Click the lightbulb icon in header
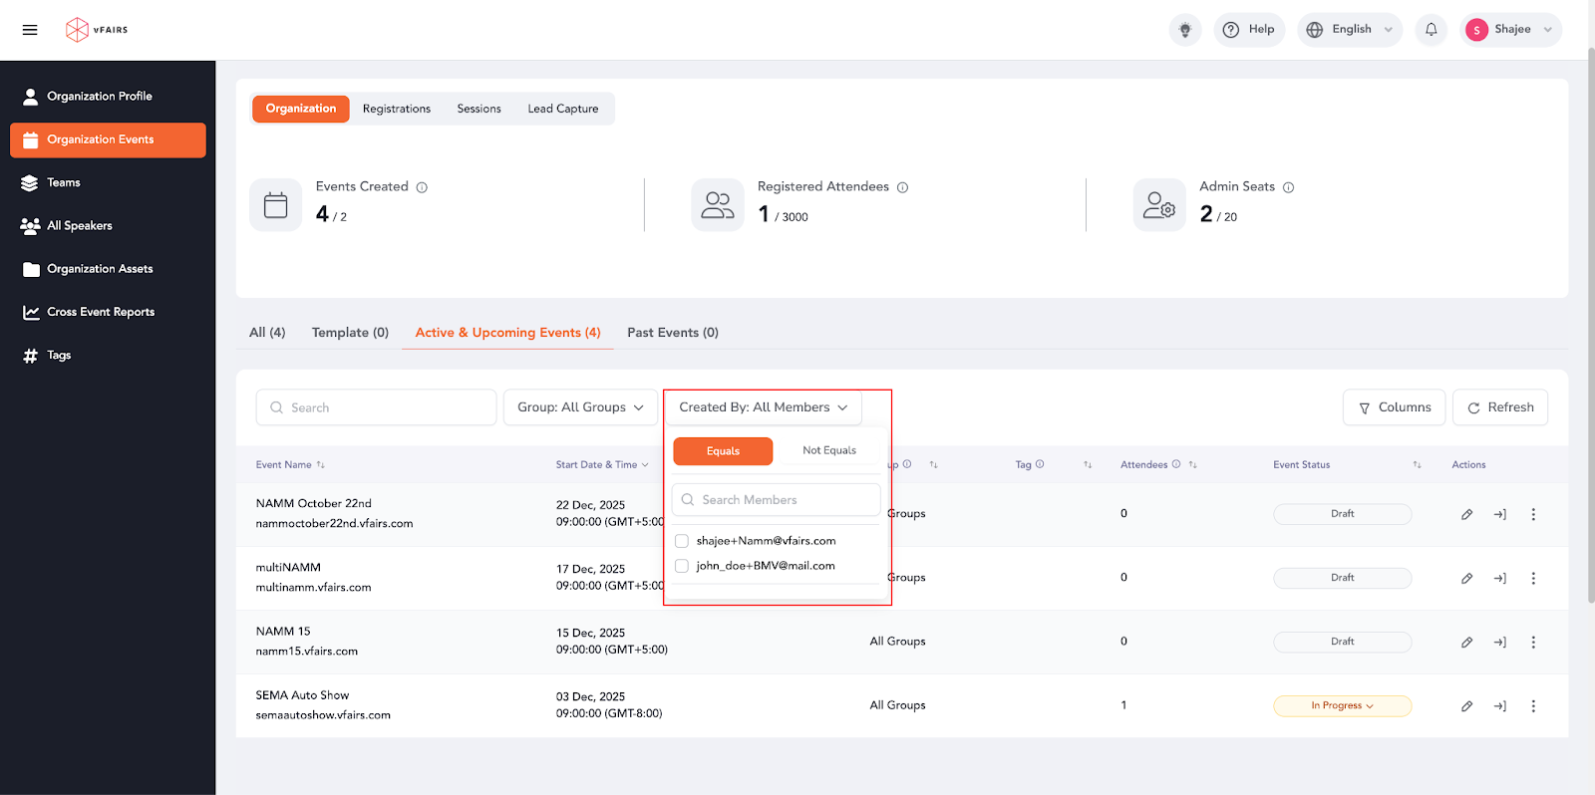The height and width of the screenshot is (795, 1595). tap(1184, 30)
